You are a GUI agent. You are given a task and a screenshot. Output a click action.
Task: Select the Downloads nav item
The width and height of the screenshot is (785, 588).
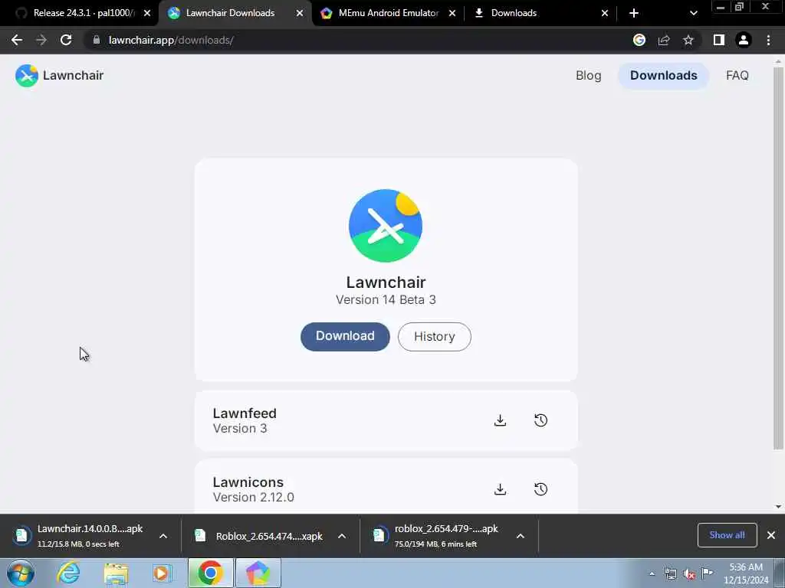click(663, 76)
